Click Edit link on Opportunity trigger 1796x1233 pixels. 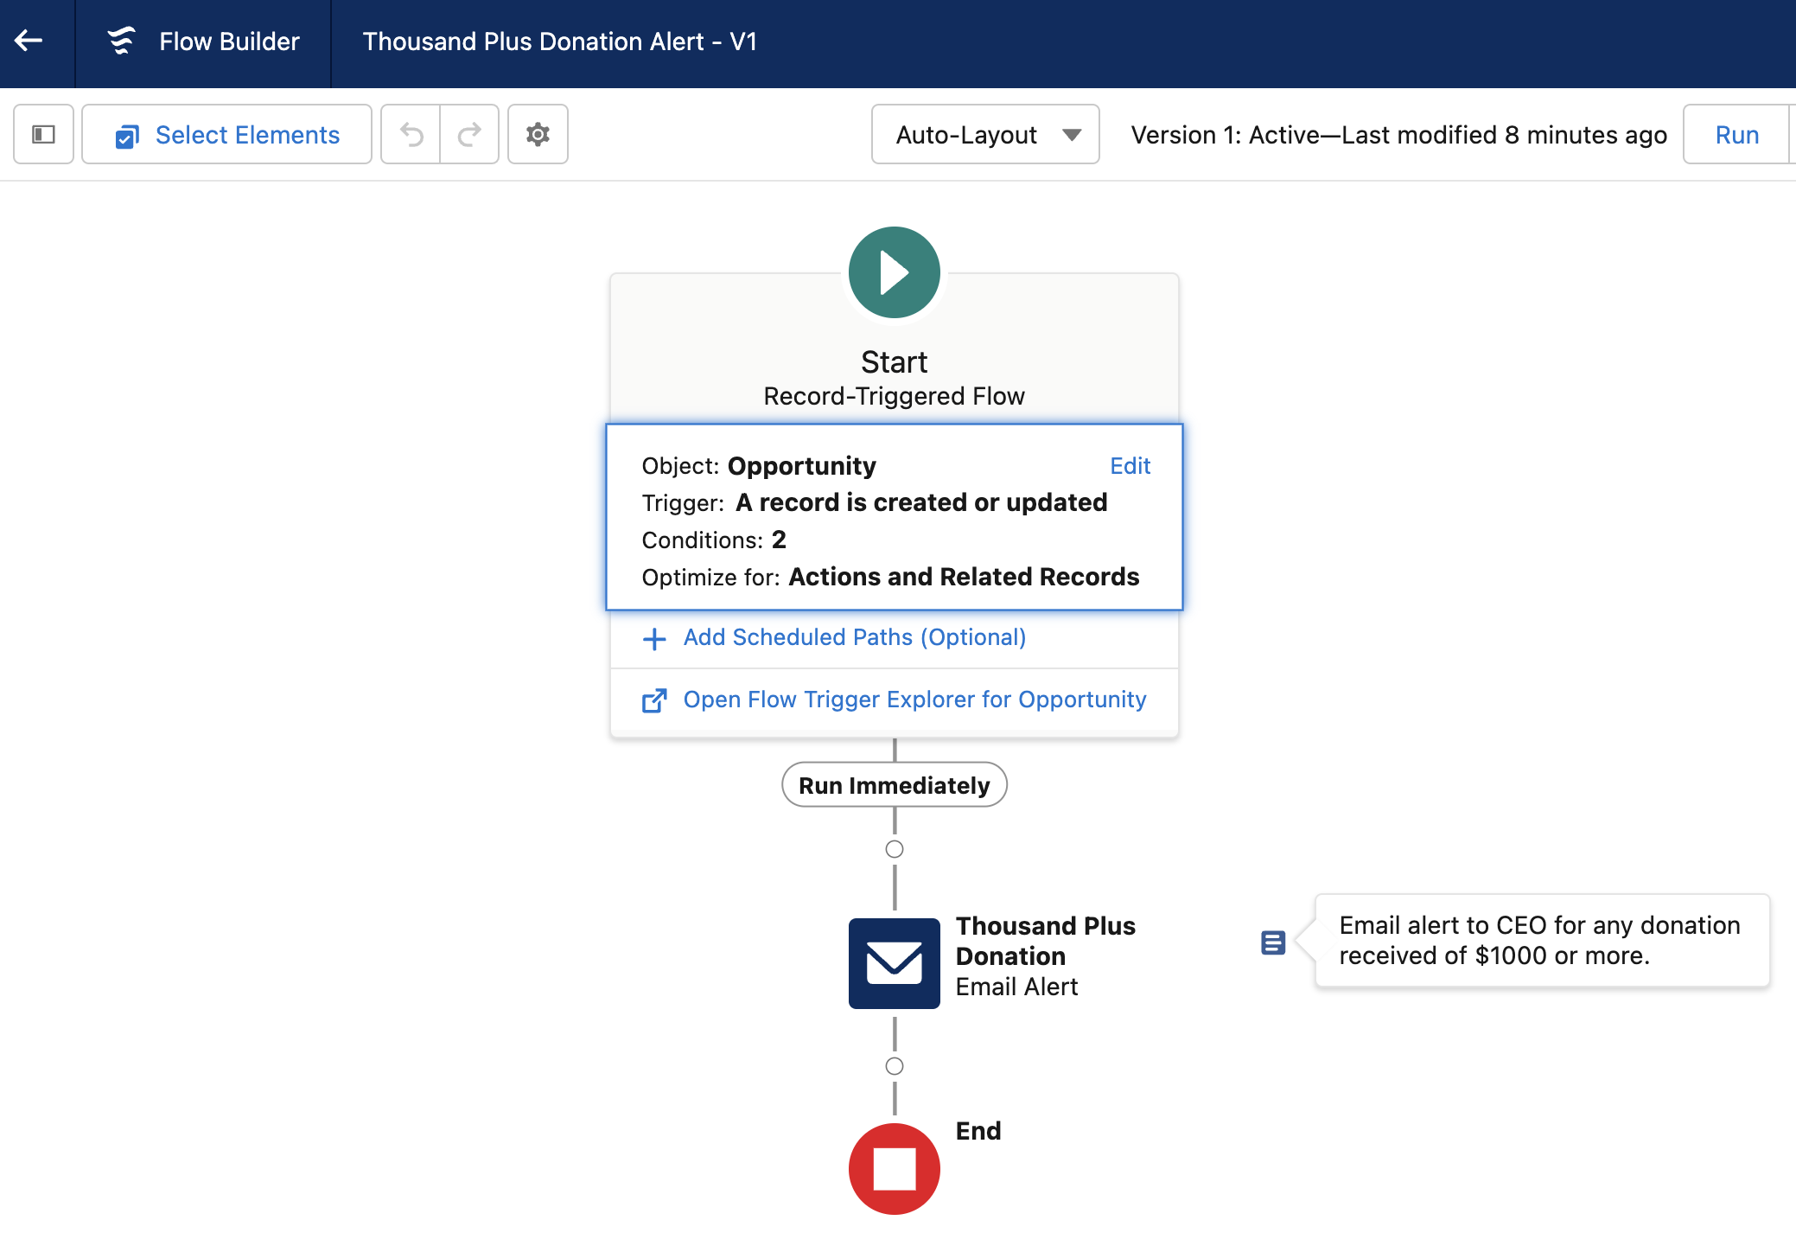[1130, 466]
